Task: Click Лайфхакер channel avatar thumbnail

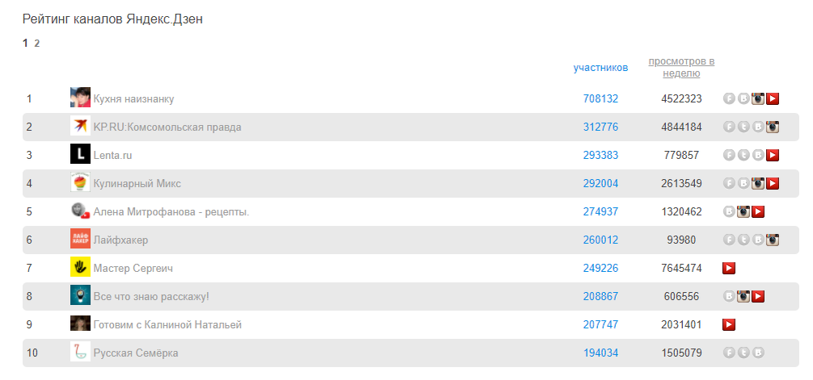Action: click(80, 240)
